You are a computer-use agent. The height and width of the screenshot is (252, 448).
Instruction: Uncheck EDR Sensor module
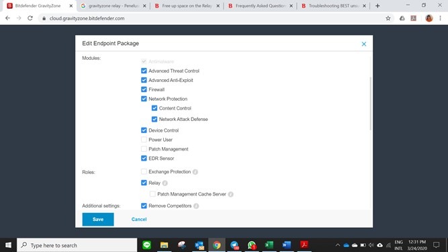click(x=144, y=159)
